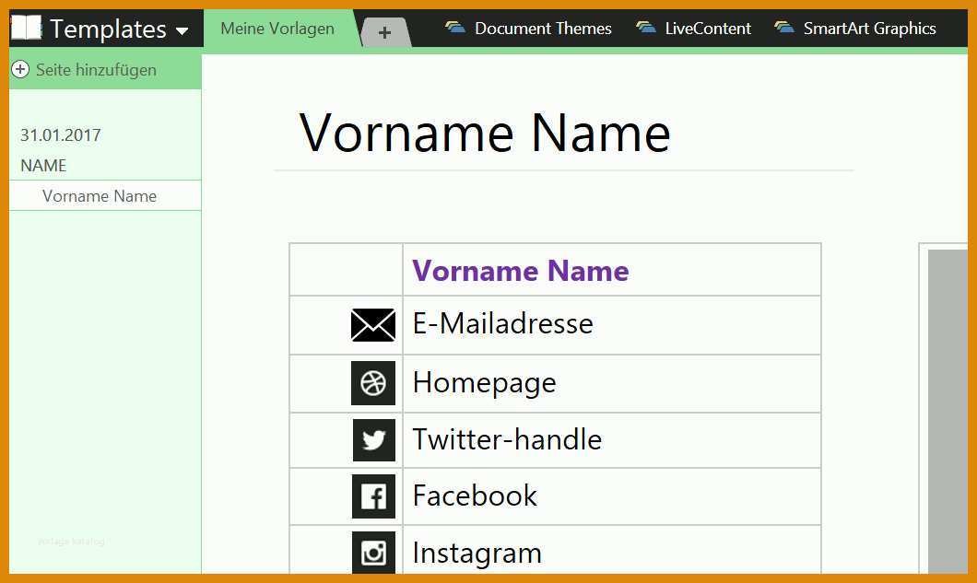Click the Document Themes stacked-tabs icon
The image size is (977, 583).
click(x=455, y=28)
